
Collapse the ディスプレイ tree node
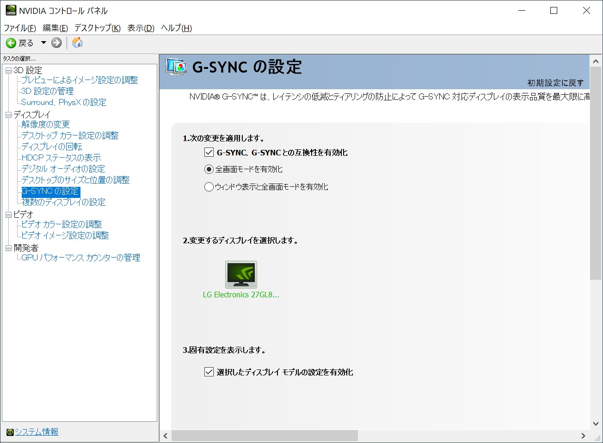pyautogui.click(x=8, y=115)
